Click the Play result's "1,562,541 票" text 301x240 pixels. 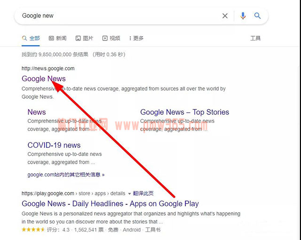click(89, 230)
